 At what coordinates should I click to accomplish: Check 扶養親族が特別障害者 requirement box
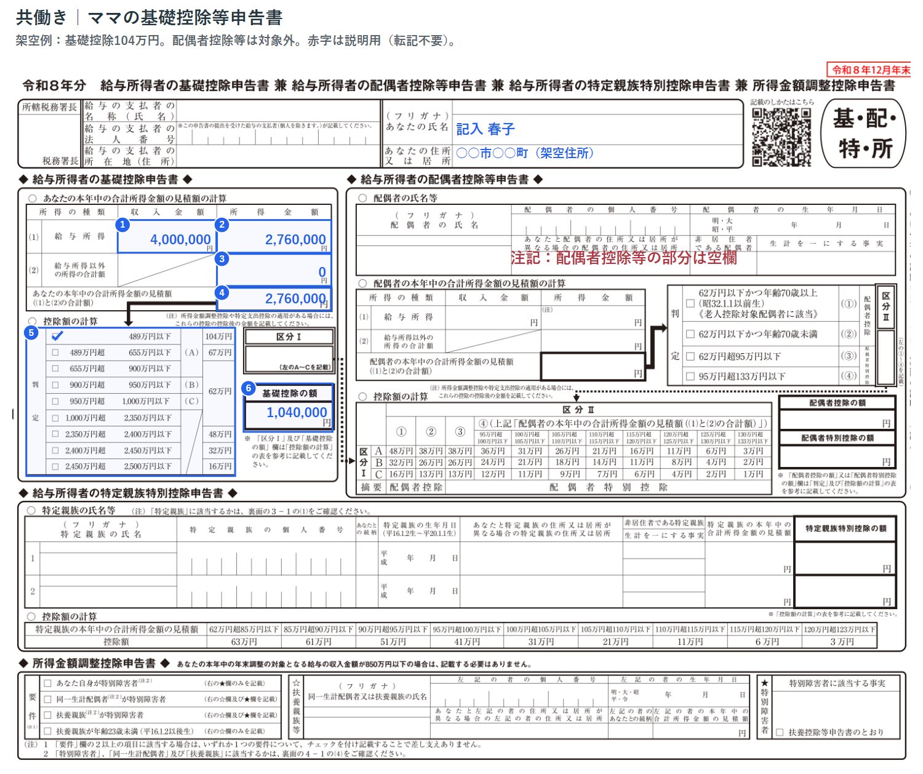[x=47, y=715]
